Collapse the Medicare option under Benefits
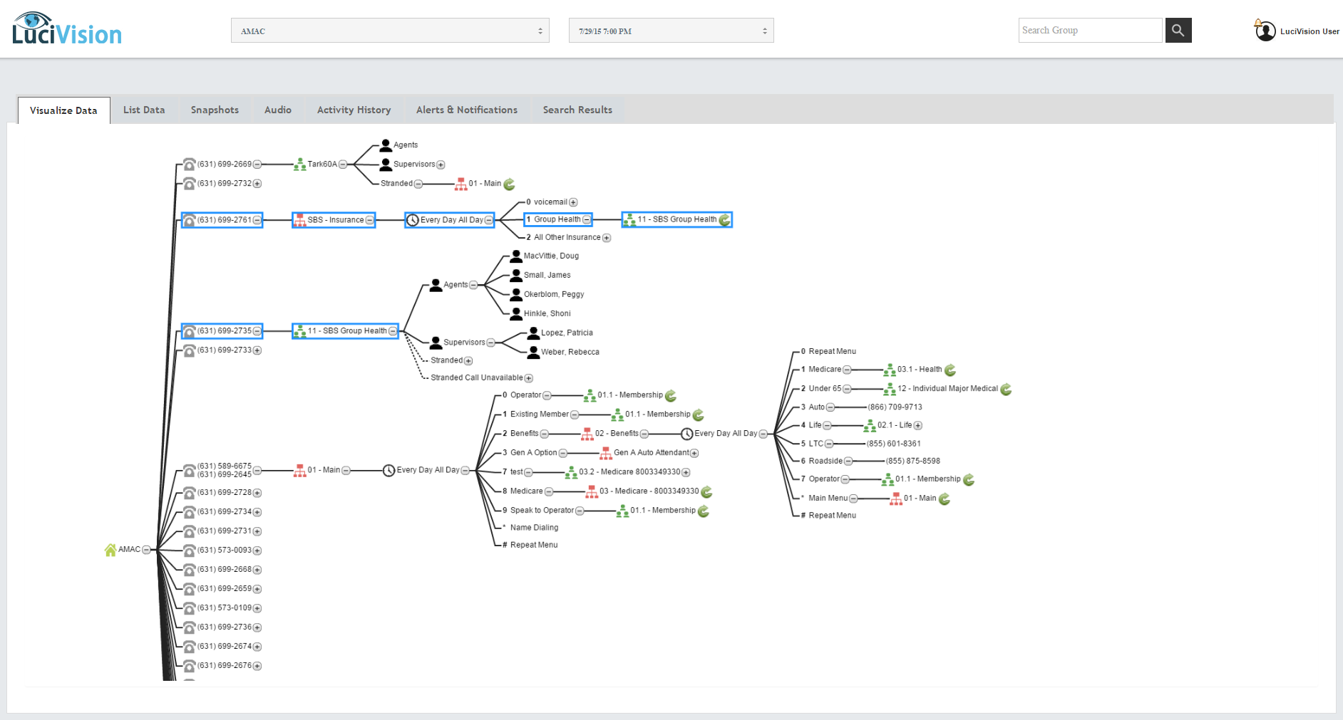Viewport: 1343px width, 720px height. [847, 370]
